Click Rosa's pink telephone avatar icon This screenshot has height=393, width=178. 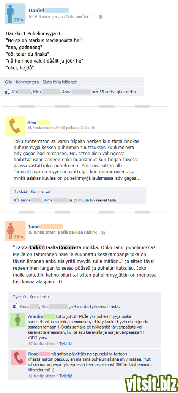[x=18, y=357]
